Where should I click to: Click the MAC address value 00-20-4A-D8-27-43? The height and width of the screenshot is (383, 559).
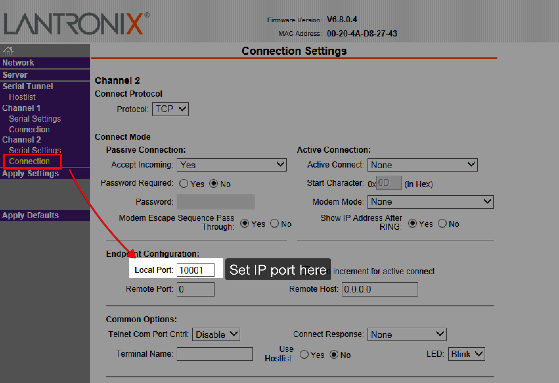362,34
